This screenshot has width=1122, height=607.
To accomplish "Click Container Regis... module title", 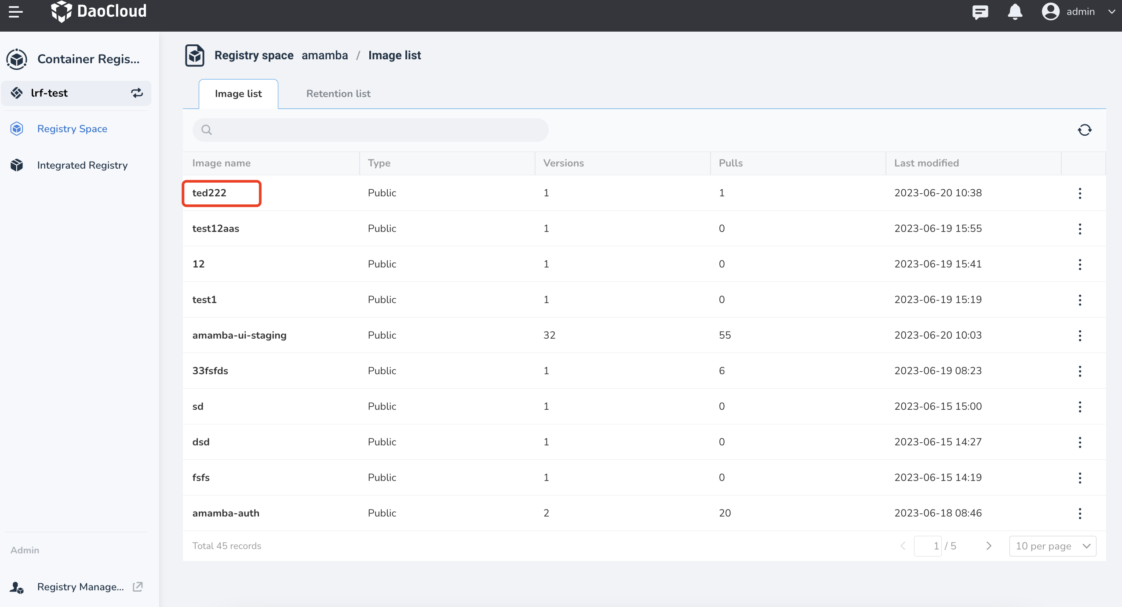I will (x=88, y=59).
